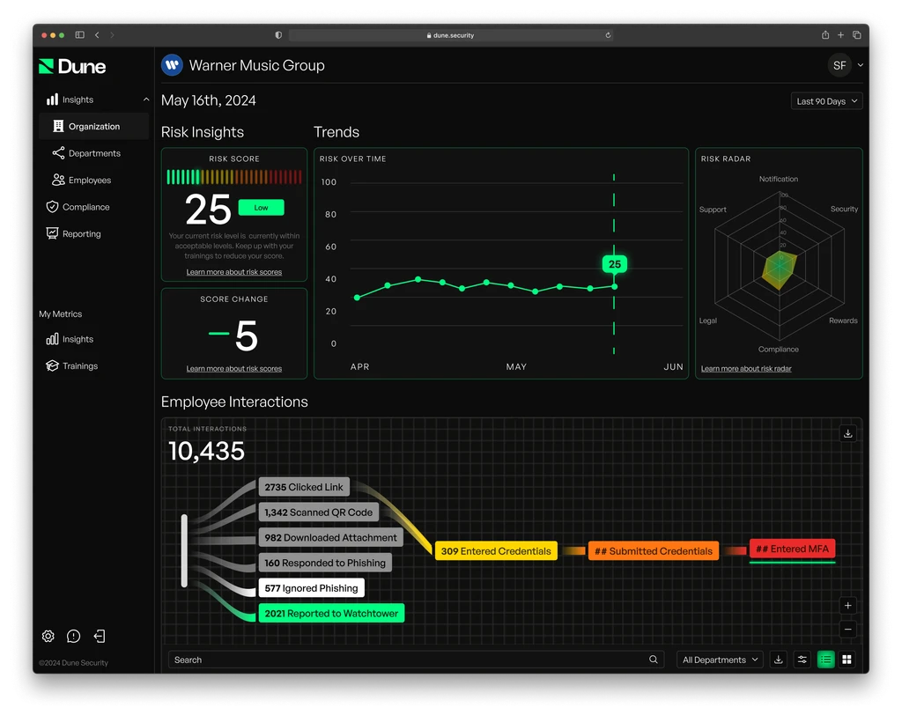The image size is (902, 715).
Task: Zoom in on the interactions diagram
Action: (x=847, y=606)
